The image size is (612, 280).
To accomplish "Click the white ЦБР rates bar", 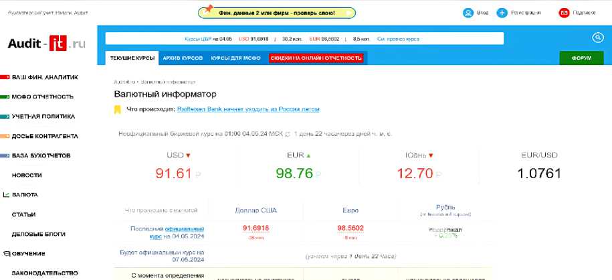I will 304,38.
